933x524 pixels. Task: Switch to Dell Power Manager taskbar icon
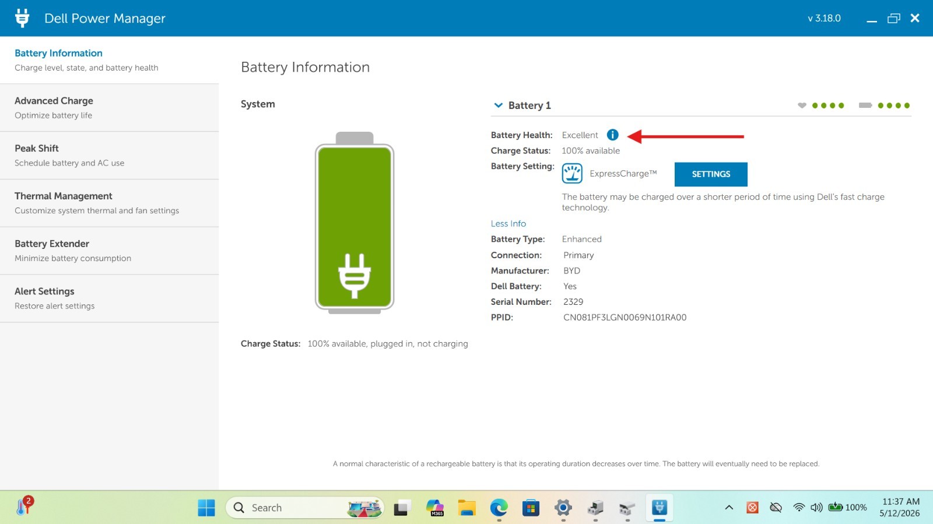pyautogui.click(x=660, y=507)
